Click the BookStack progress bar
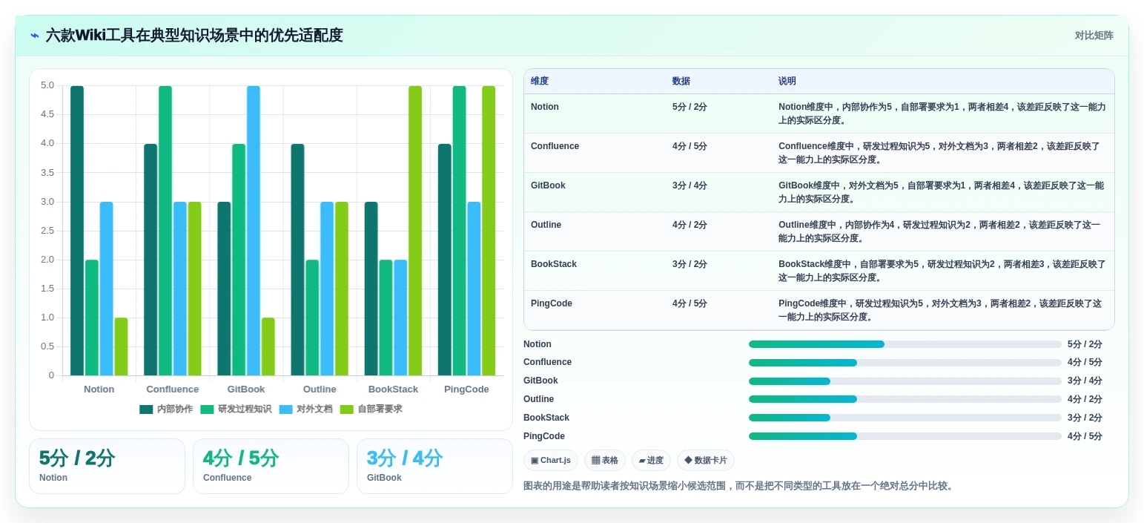Image resolution: width=1144 pixels, height=523 pixels. [x=905, y=418]
